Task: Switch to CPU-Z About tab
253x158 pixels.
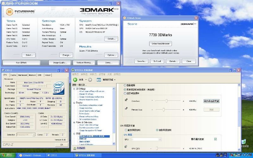Action: [x=48, y=75]
